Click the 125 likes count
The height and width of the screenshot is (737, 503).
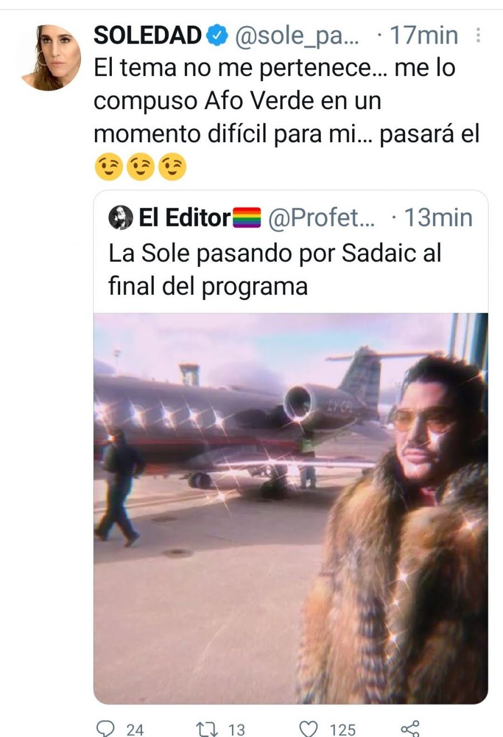343,729
